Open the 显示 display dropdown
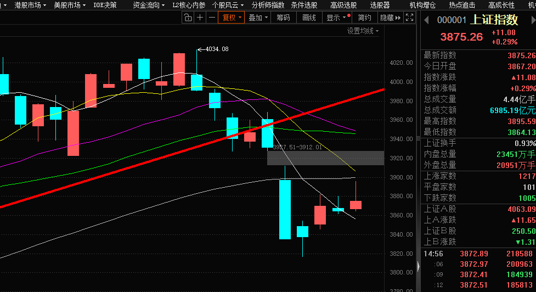The height and width of the screenshot is (292, 536). [x=336, y=18]
